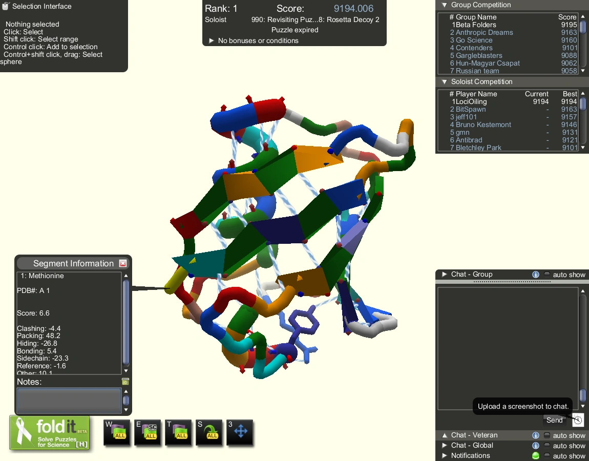Click inside the Notes input field
This screenshot has height=461, width=589.
(x=69, y=401)
